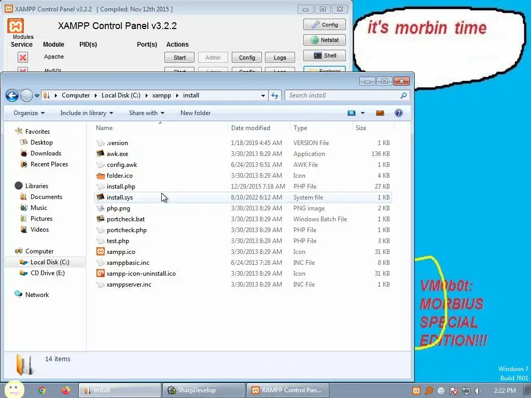
Task: Click Local Disk (C:) breadcrumb segment
Action: click(x=121, y=95)
